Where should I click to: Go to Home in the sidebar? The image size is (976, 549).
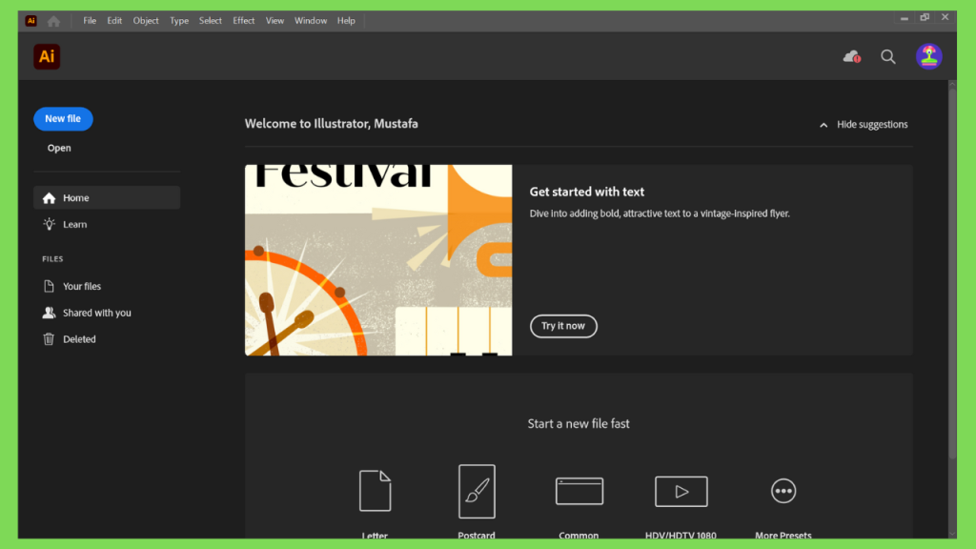(107, 198)
